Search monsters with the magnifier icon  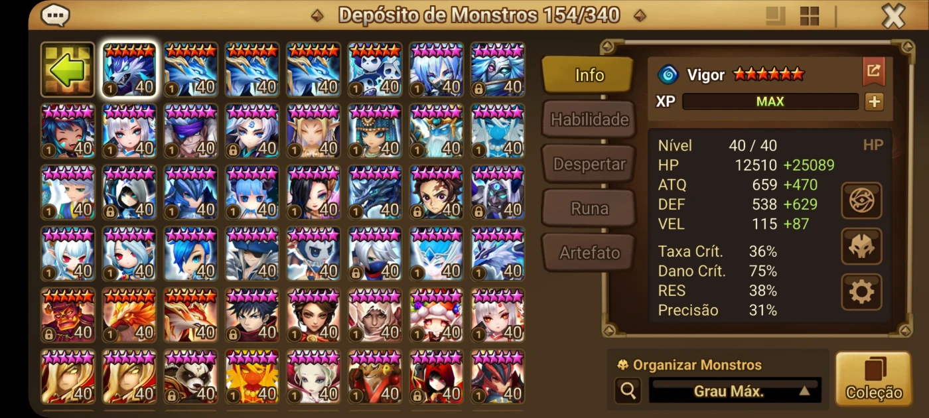pos(627,391)
